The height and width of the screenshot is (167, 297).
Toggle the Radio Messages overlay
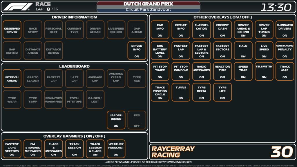pos(202,71)
